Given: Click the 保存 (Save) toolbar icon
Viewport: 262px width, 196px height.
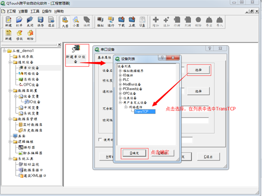Looking at the screenshot, I should (x=41, y=21).
